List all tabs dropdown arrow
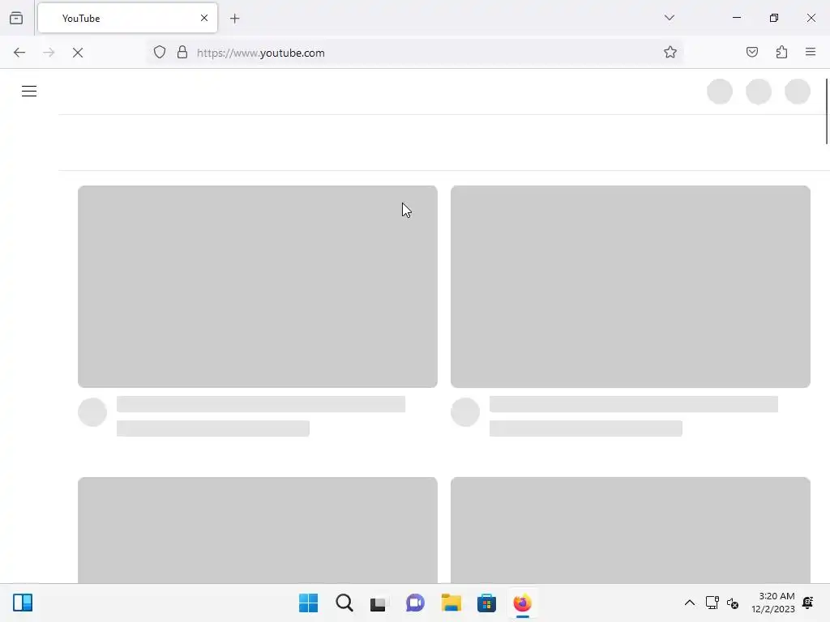 click(669, 18)
